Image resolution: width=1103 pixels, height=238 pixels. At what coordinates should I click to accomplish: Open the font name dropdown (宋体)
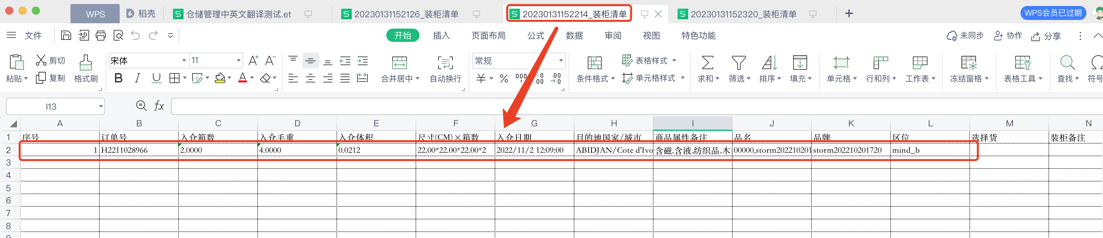(x=184, y=60)
